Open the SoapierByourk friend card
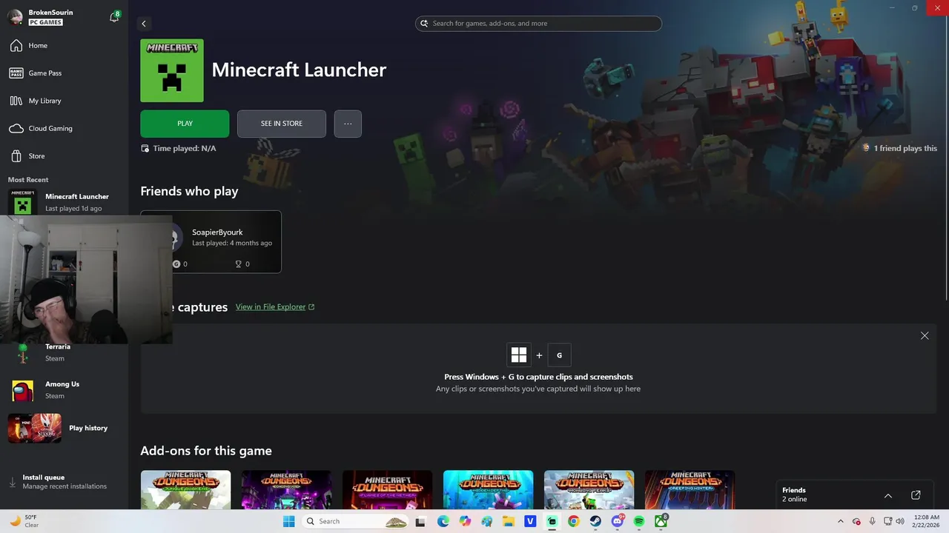949x533 pixels. 211,242
